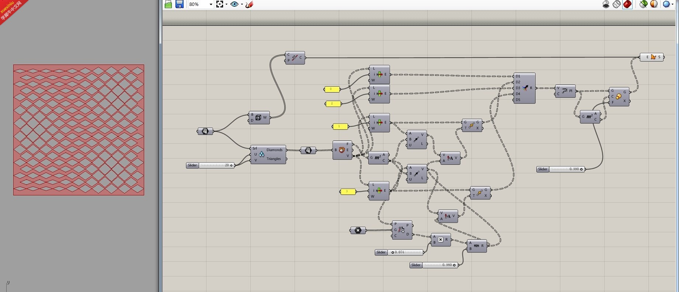The height and width of the screenshot is (292, 679).
Task: Select the List Item node connected to panel 3
Action: [379, 191]
